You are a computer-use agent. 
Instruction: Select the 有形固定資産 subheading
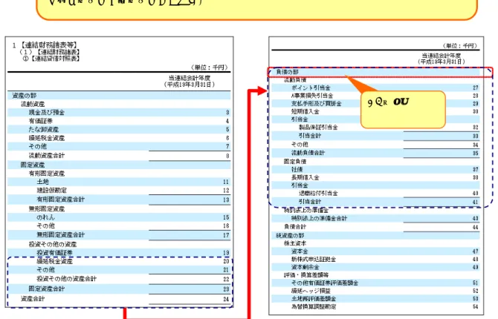tap(47, 174)
